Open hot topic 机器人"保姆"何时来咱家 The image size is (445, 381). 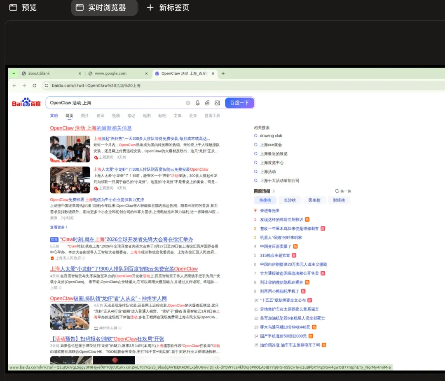point(281,238)
